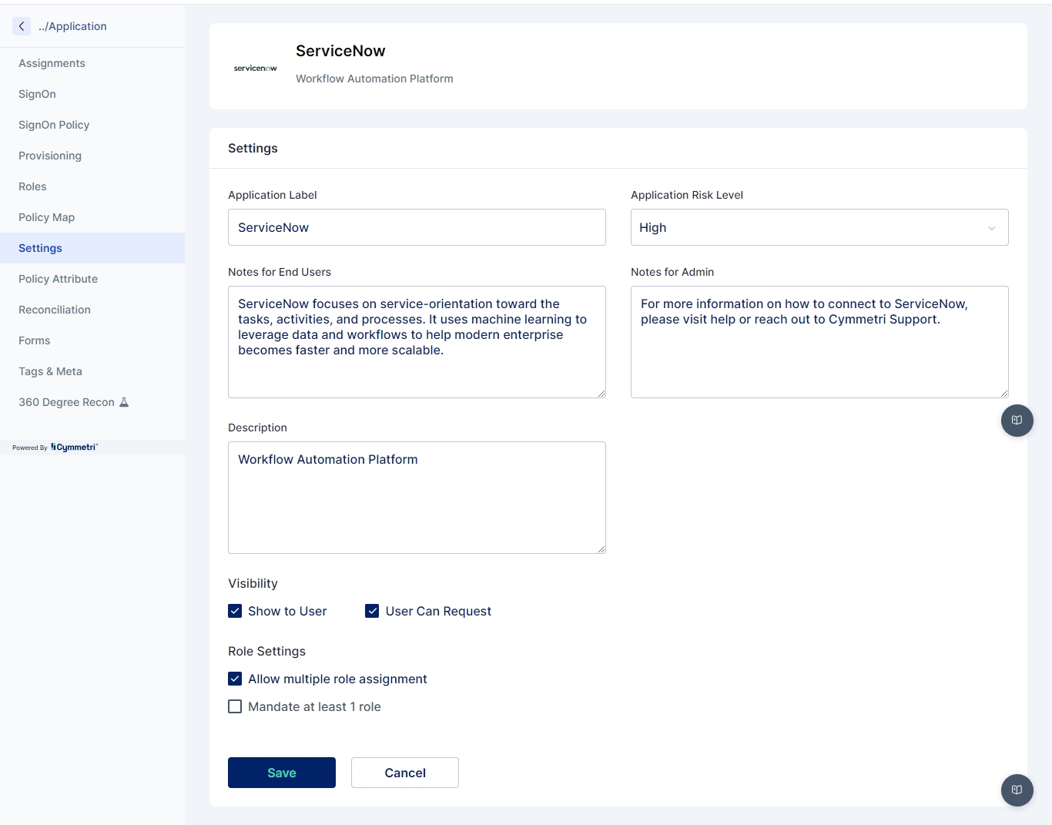The height and width of the screenshot is (825, 1052).
Task: Click the lower floating book help icon
Action: (x=1017, y=790)
